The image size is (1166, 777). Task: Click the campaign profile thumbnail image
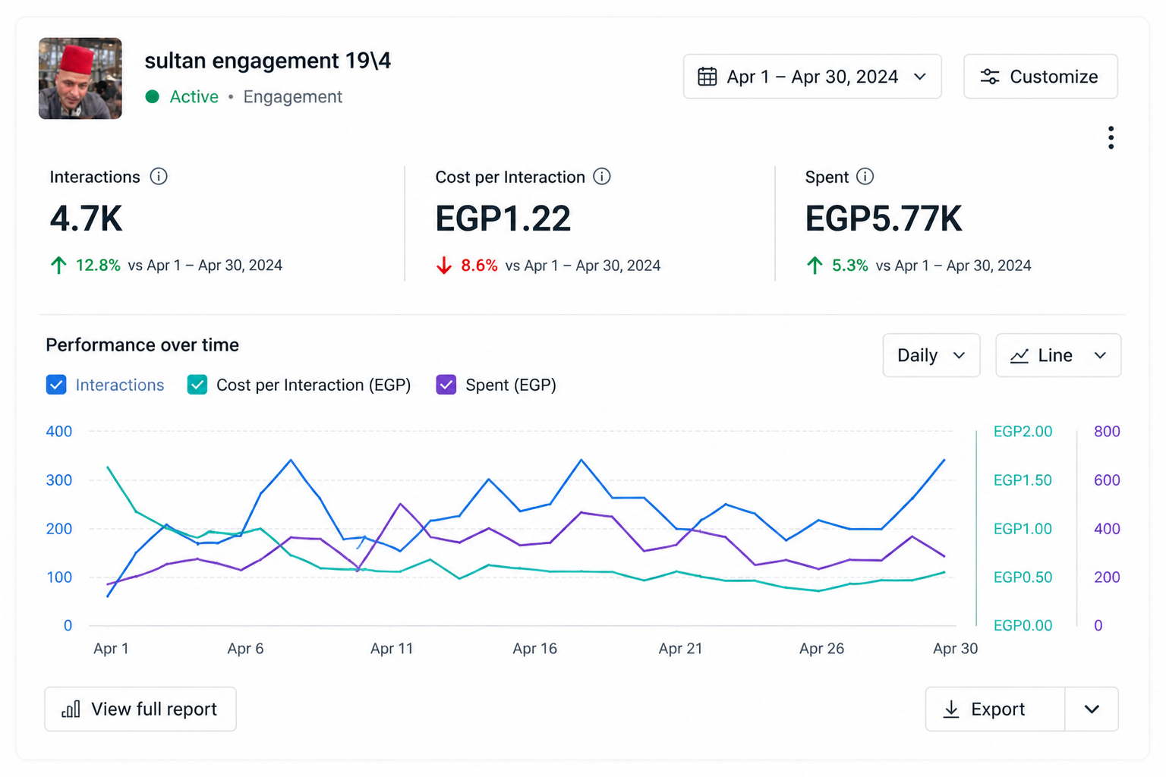tap(80, 79)
